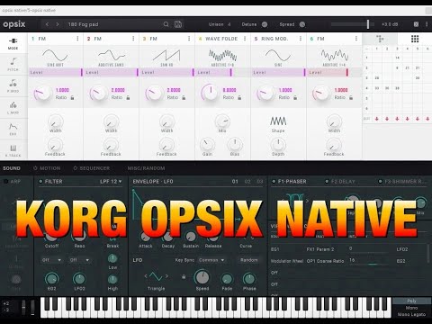Toggle the ARP power button
The image size is (432, 324).
click(5, 182)
